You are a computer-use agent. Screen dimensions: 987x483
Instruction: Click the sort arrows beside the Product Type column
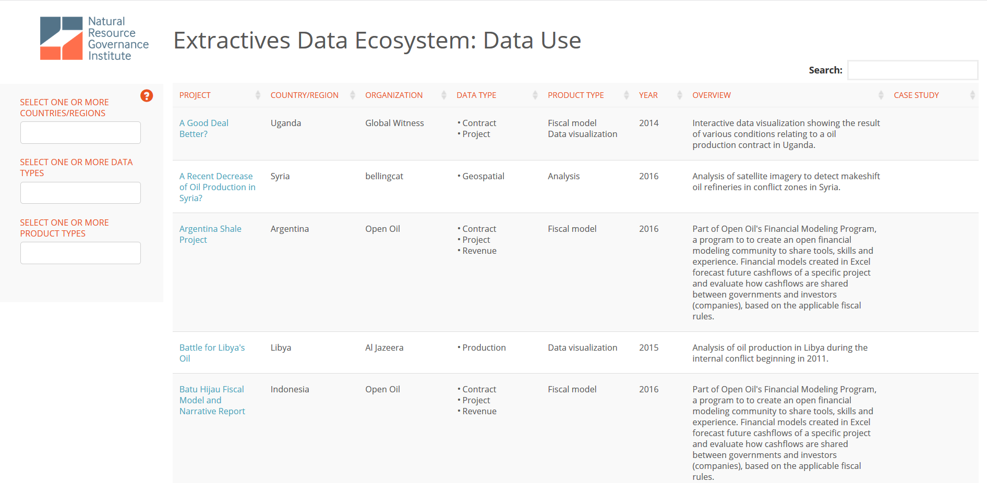tap(627, 95)
